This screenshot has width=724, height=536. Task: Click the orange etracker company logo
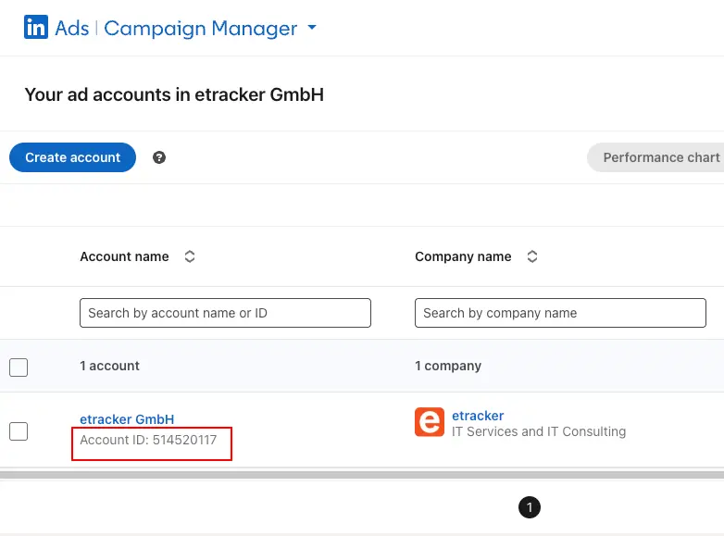pos(430,423)
